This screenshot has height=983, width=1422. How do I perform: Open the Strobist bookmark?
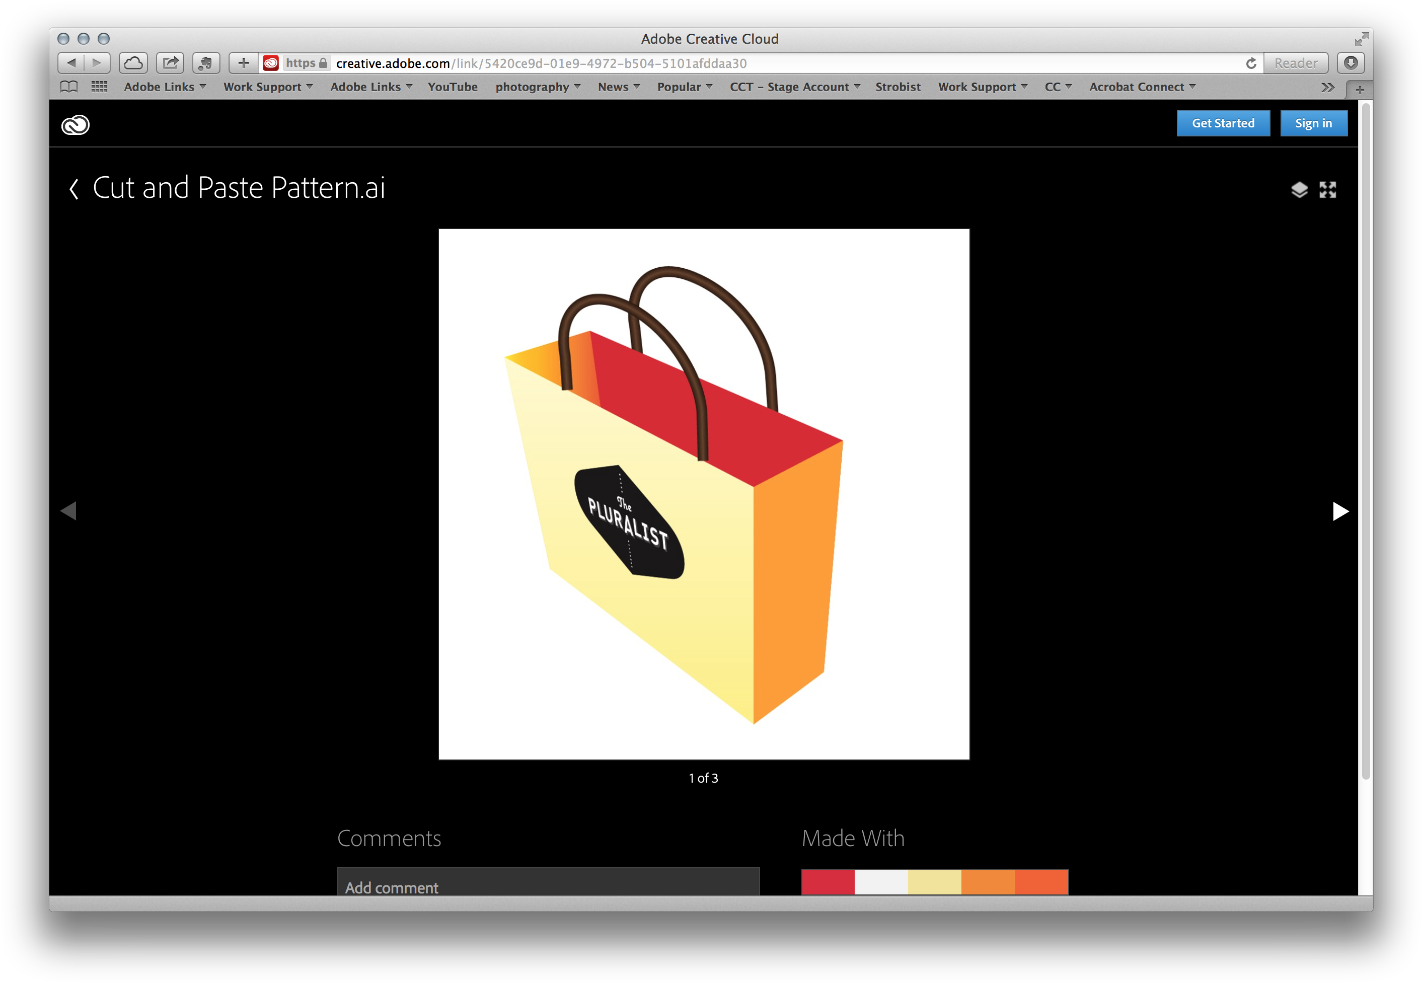click(897, 87)
